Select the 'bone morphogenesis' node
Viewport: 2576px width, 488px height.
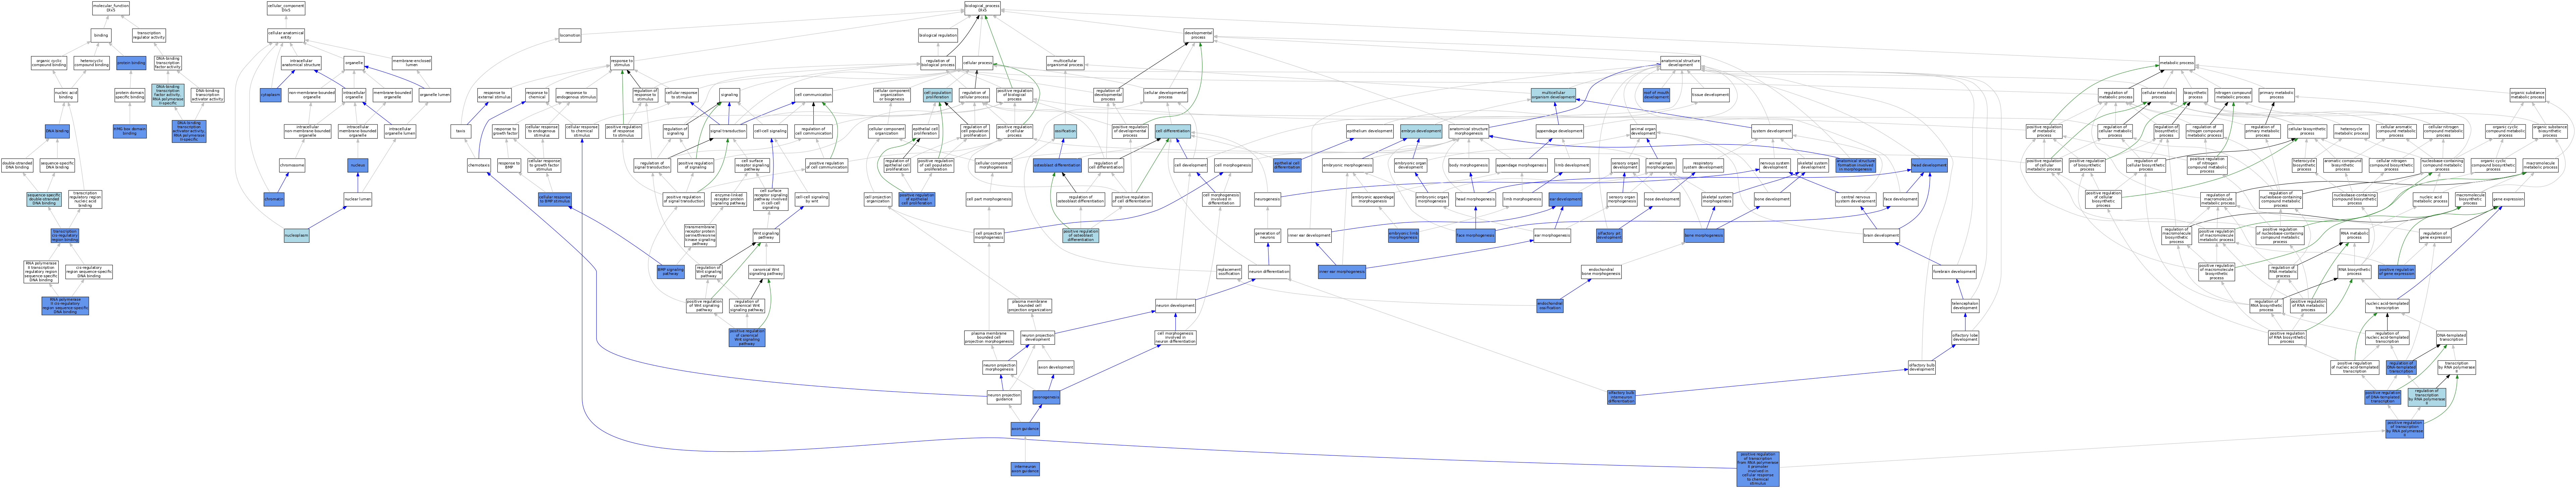coord(1704,236)
